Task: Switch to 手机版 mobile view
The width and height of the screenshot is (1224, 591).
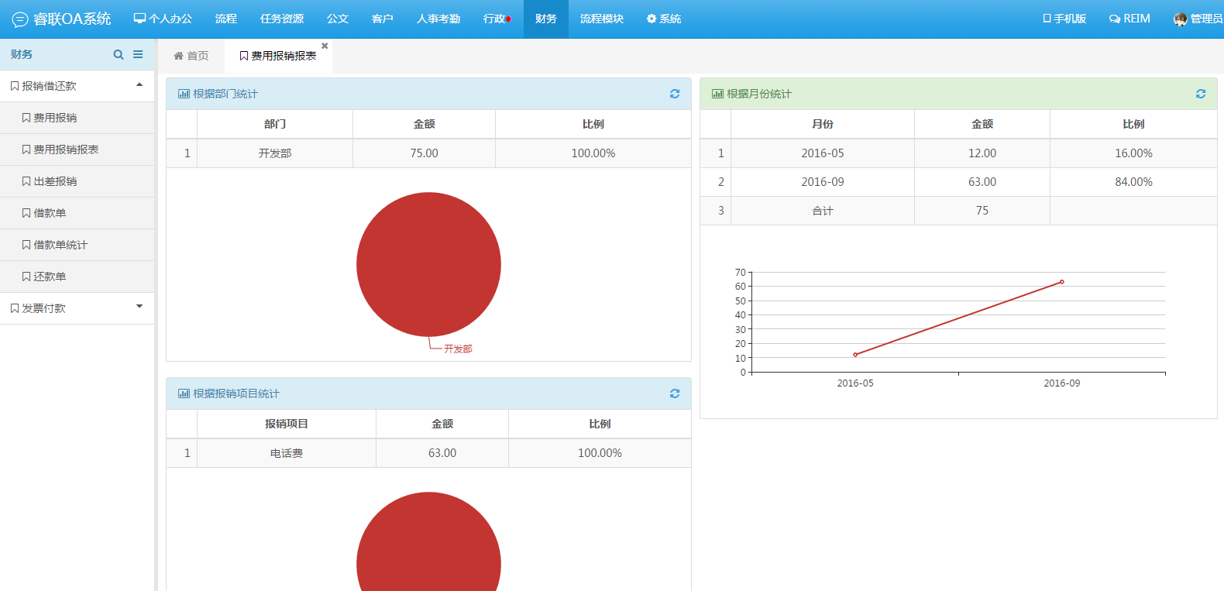Action: click(1064, 19)
